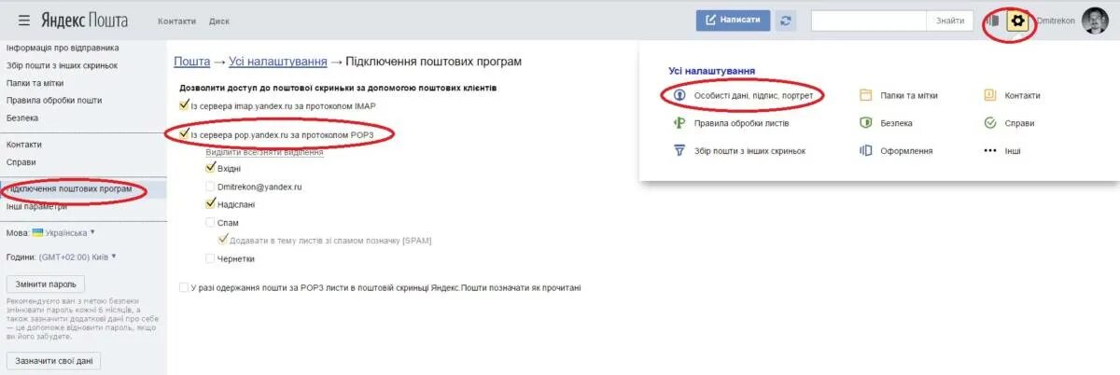Open Правила обробки листів in popup
The width and height of the screenshot is (1120, 375).
tap(742, 123)
